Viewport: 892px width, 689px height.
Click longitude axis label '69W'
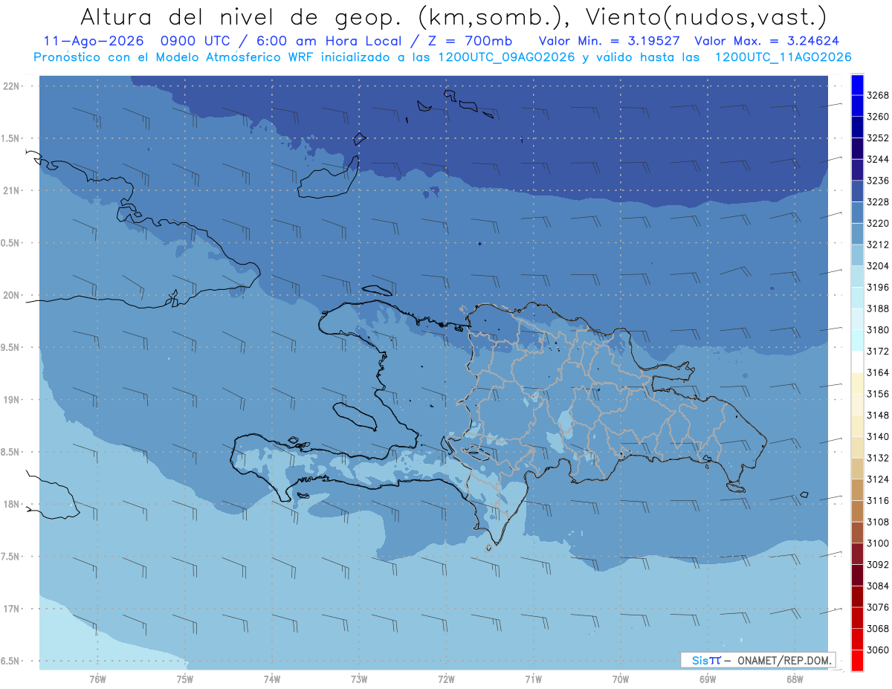708,679
